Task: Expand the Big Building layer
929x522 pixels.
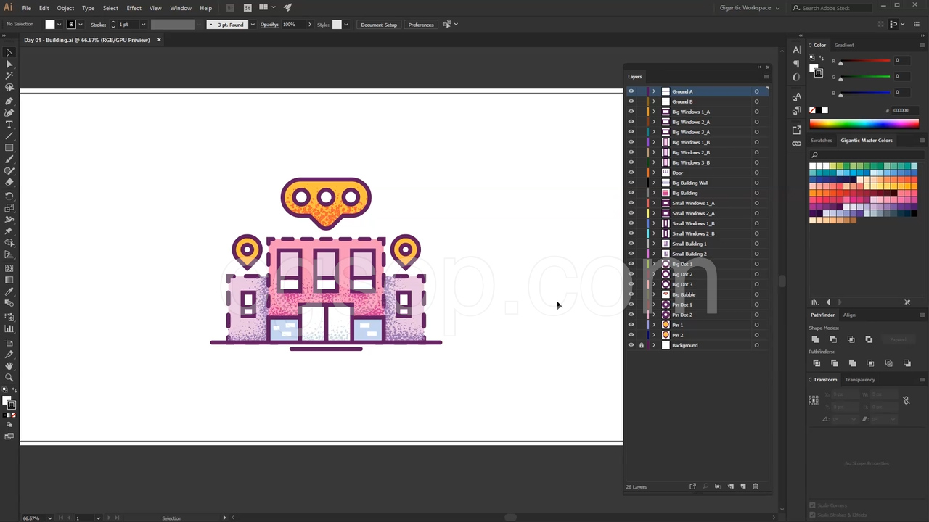Action: tap(653, 193)
